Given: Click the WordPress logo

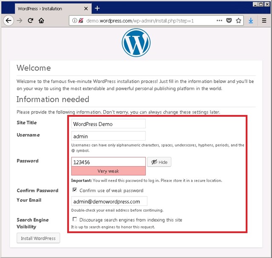Looking at the screenshot, I should coord(136,43).
